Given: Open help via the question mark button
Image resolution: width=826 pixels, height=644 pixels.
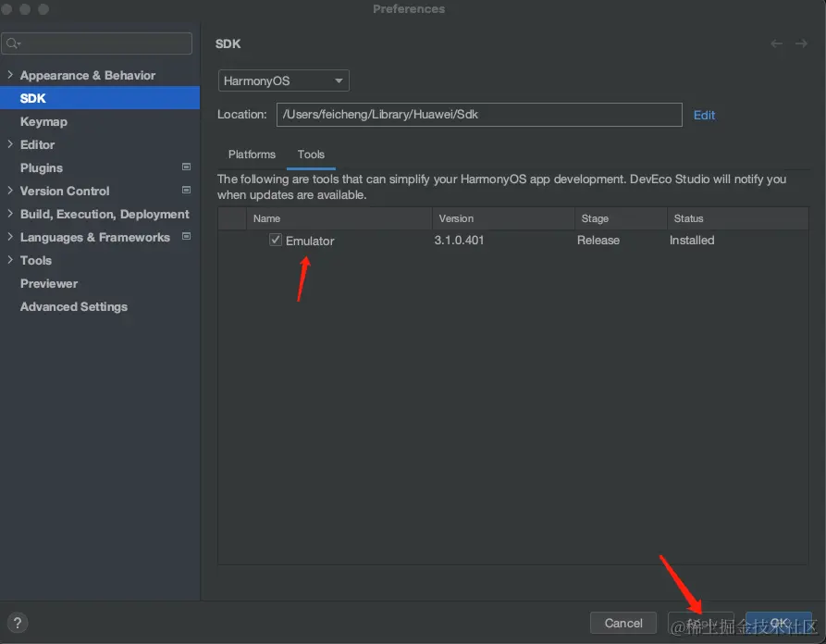Looking at the screenshot, I should [18, 623].
